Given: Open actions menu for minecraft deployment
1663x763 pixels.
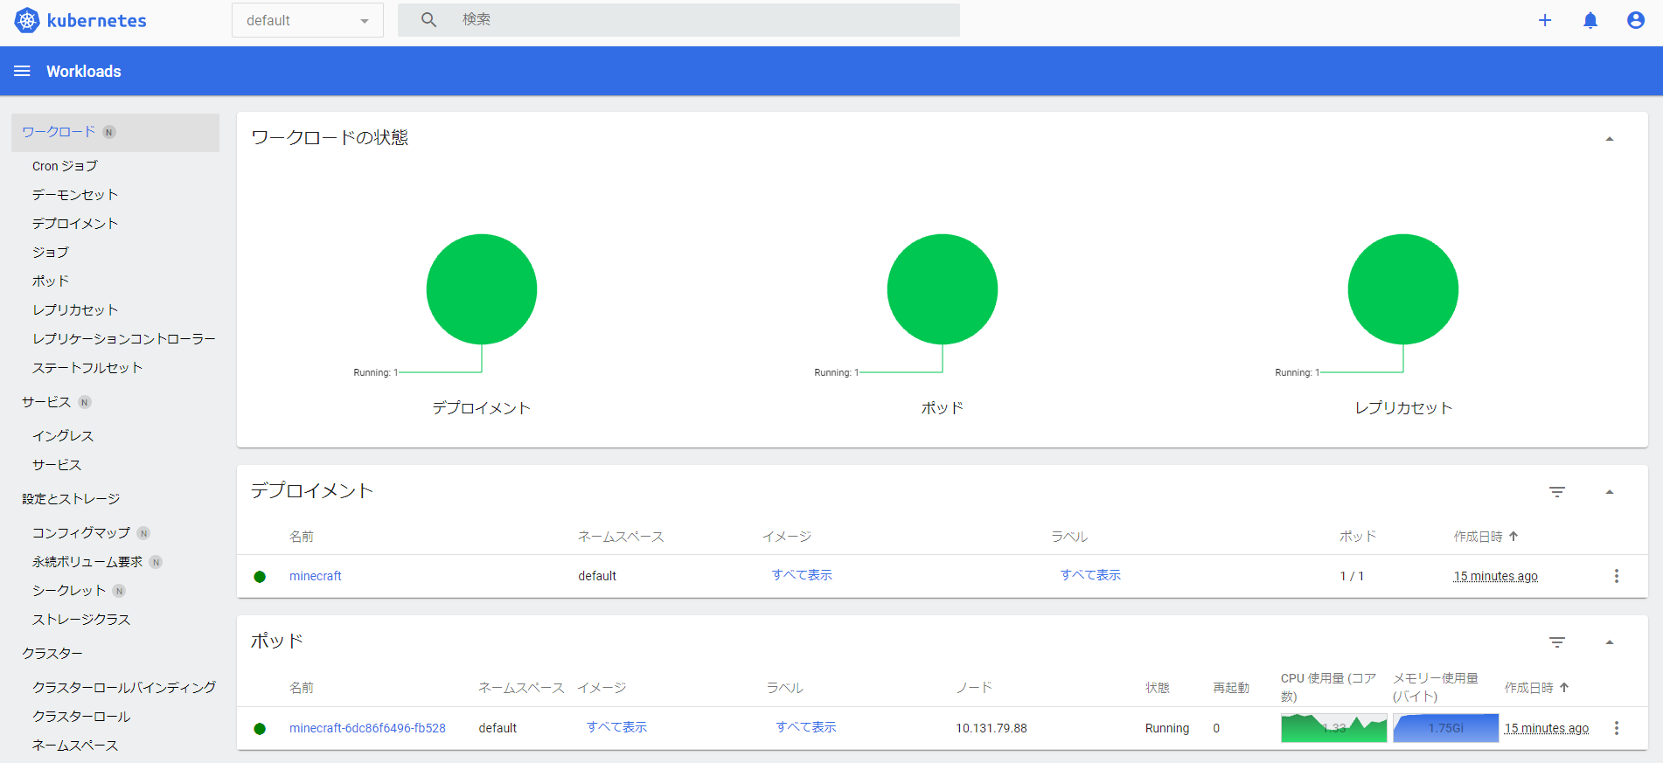Looking at the screenshot, I should point(1616,576).
